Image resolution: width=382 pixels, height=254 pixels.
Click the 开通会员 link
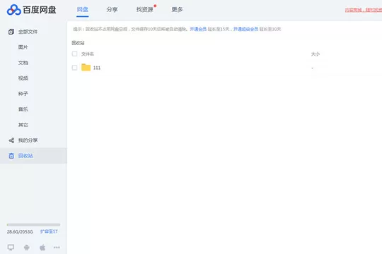point(198,29)
